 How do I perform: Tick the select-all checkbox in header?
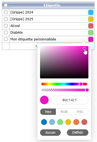point(6,5)
